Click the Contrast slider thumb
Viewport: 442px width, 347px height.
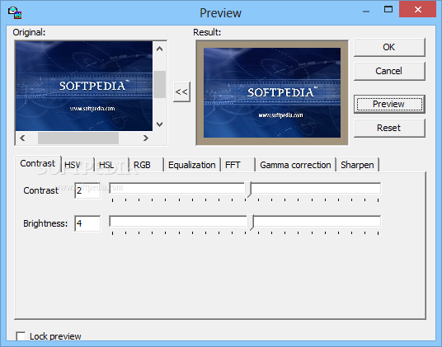click(x=248, y=190)
